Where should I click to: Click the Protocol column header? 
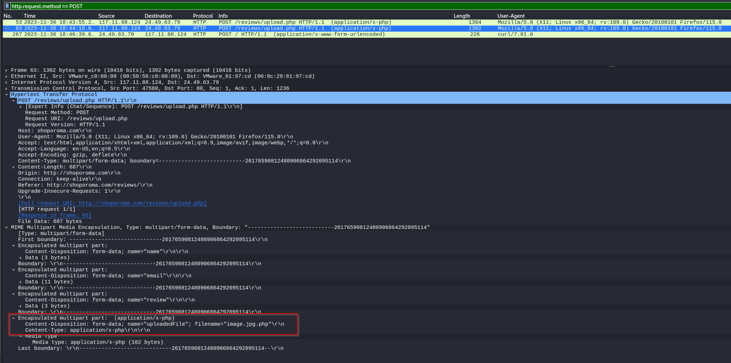click(x=203, y=16)
